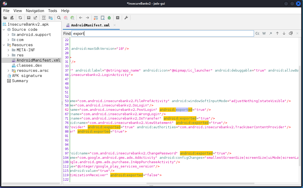Expand the META-INF folder

pos(8,50)
